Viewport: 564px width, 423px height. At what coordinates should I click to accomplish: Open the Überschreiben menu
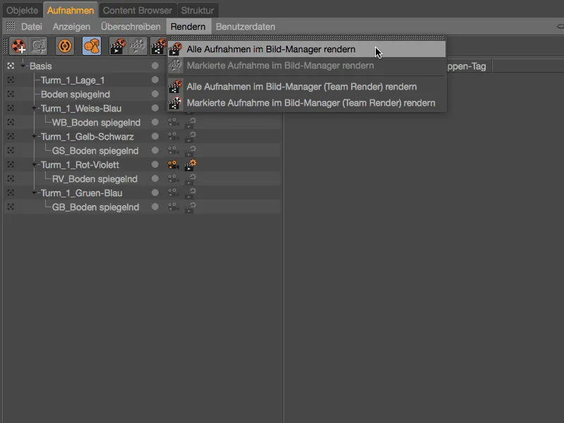[x=130, y=27]
